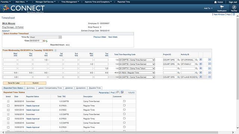This screenshot has width=239, height=134.
Task: Open comments bubble for first Comp Time Earned entry
Action: click(x=124, y=101)
